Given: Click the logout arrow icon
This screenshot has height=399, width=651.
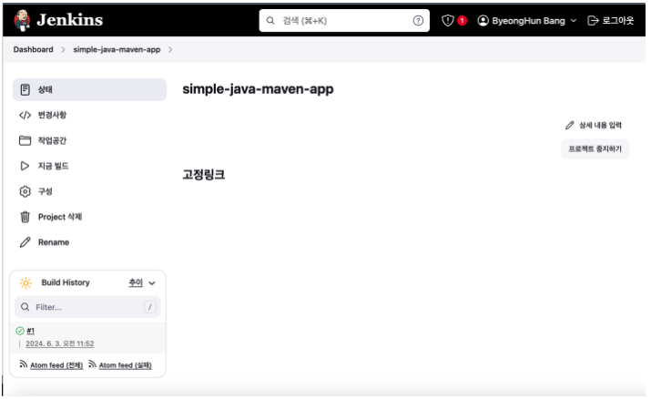Looking at the screenshot, I should click(x=593, y=20).
